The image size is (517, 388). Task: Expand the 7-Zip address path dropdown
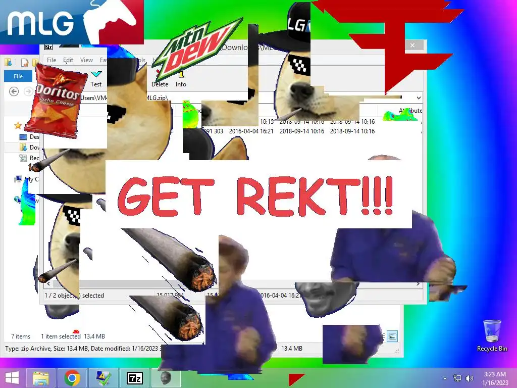click(419, 98)
